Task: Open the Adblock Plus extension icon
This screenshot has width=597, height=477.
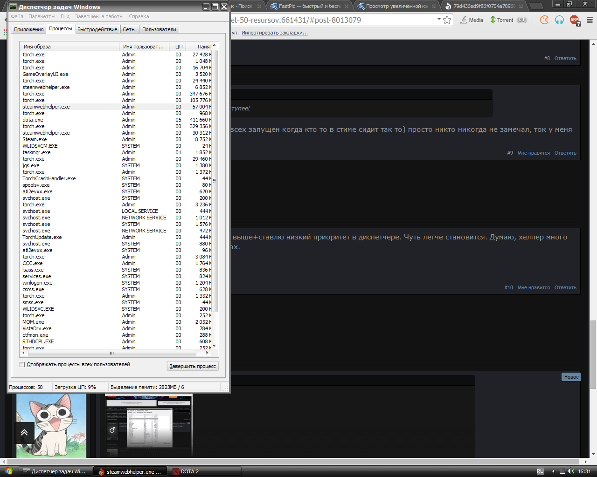Action: (x=574, y=20)
